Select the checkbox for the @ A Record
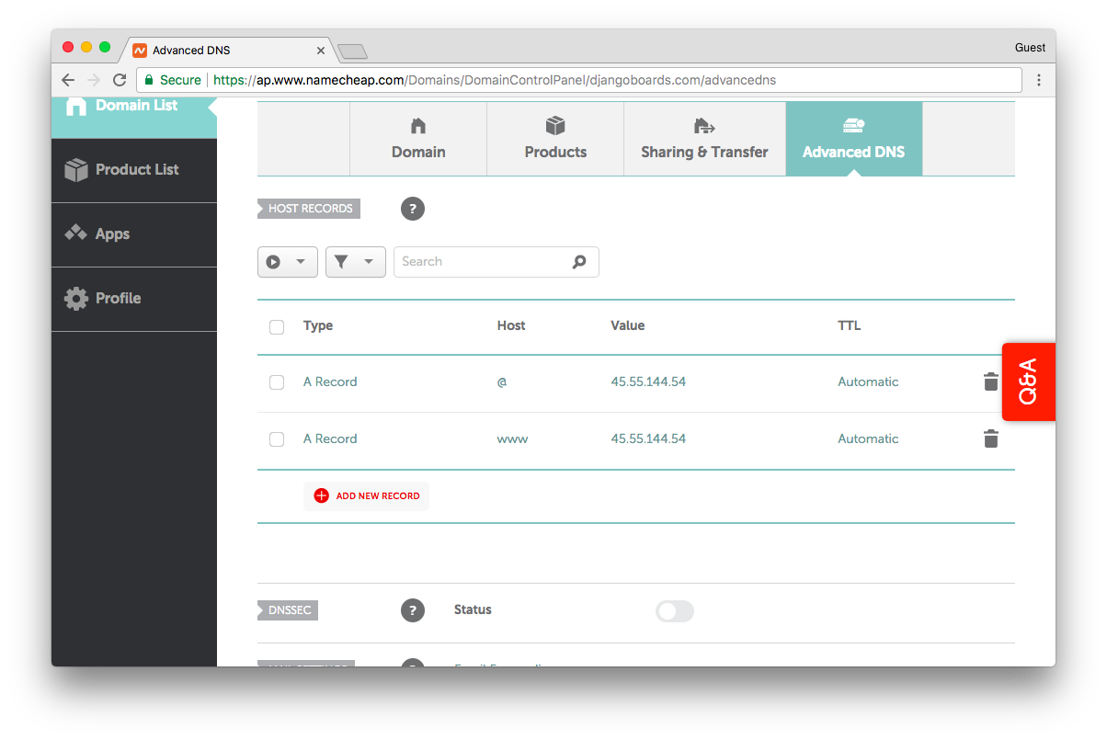The height and width of the screenshot is (740, 1107). tap(277, 382)
